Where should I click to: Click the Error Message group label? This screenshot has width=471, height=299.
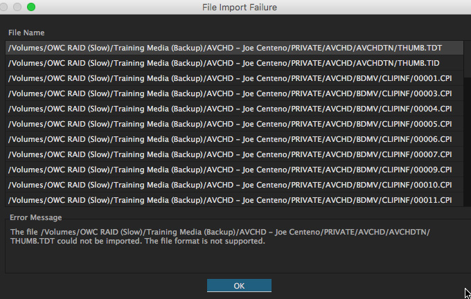pyautogui.click(x=36, y=217)
